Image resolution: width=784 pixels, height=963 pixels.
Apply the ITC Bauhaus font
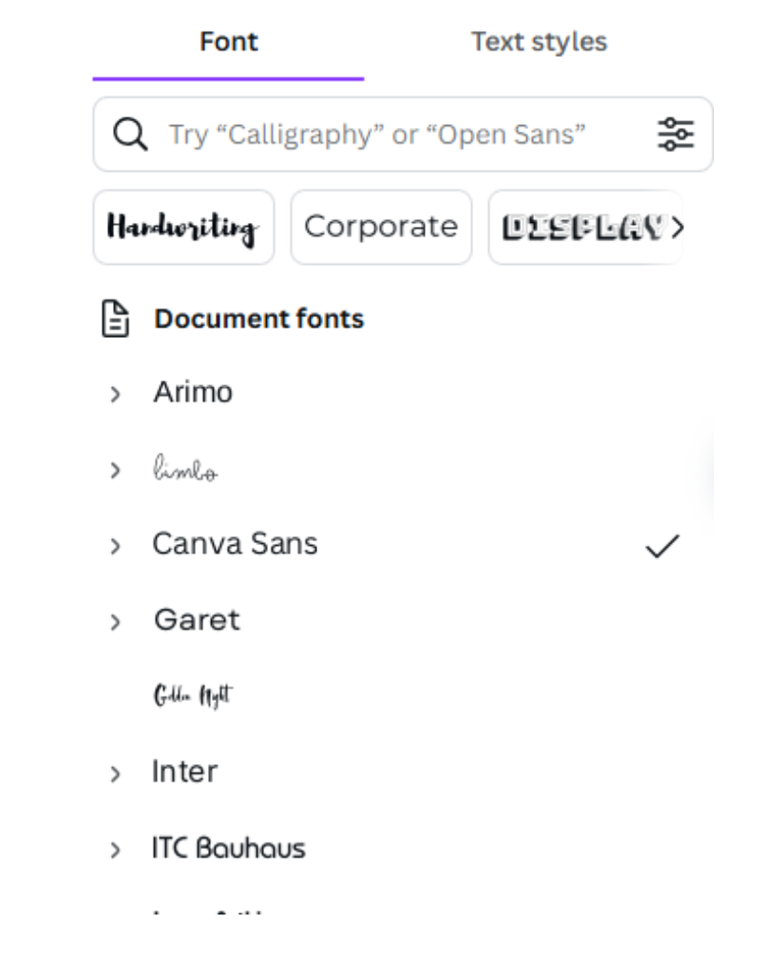(229, 848)
